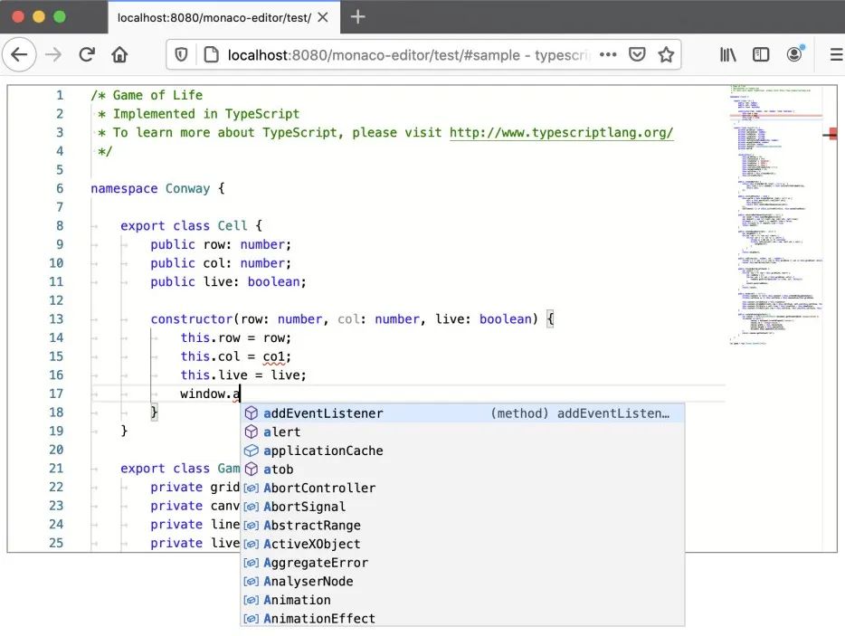This screenshot has width=845, height=636.
Task: Click the red error marker in overview ruler
Action: 832,134
